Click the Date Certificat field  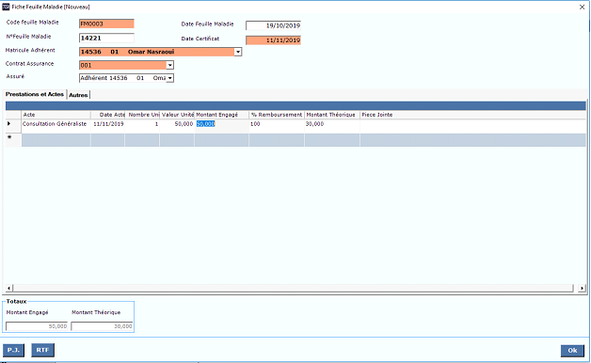273,40
